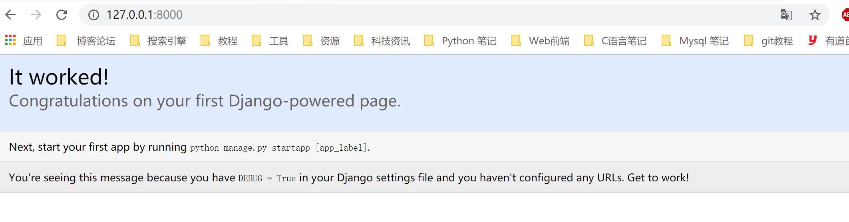Reload the current page
This screenshot has width=849, height=222.
[62, 15]
